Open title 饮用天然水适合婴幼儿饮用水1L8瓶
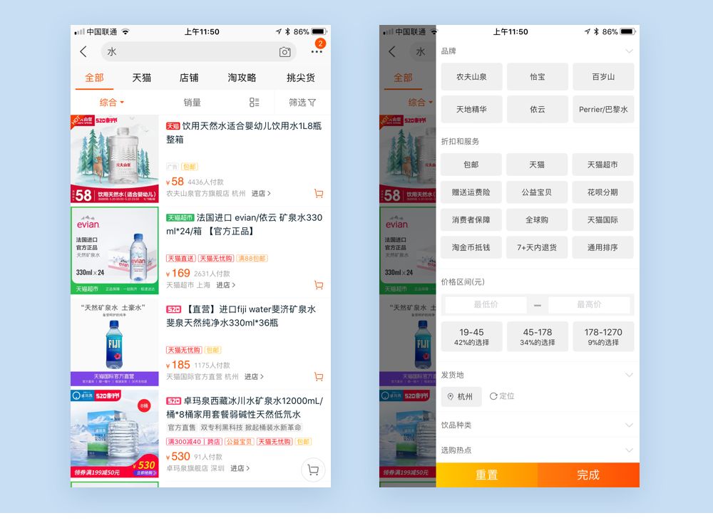The image size is (713, 523). click(x=244, y=133)
